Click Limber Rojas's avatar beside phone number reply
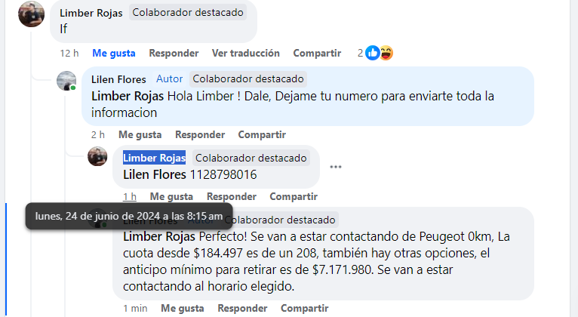 pyautogui.click(x=97, y=156)
